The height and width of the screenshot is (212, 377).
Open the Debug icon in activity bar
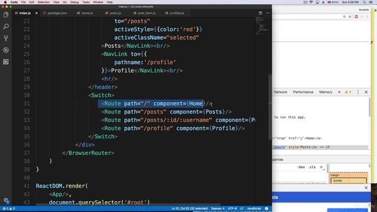pyautogui.click(x=6, y=50)
